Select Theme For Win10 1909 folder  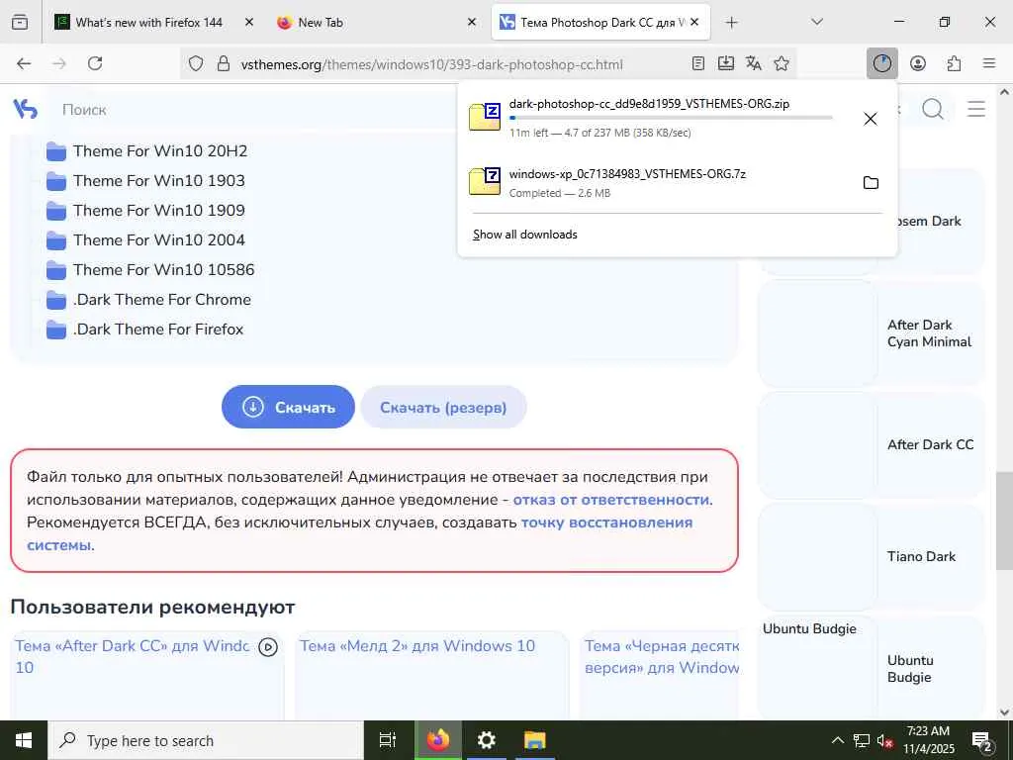click(145, 211)
